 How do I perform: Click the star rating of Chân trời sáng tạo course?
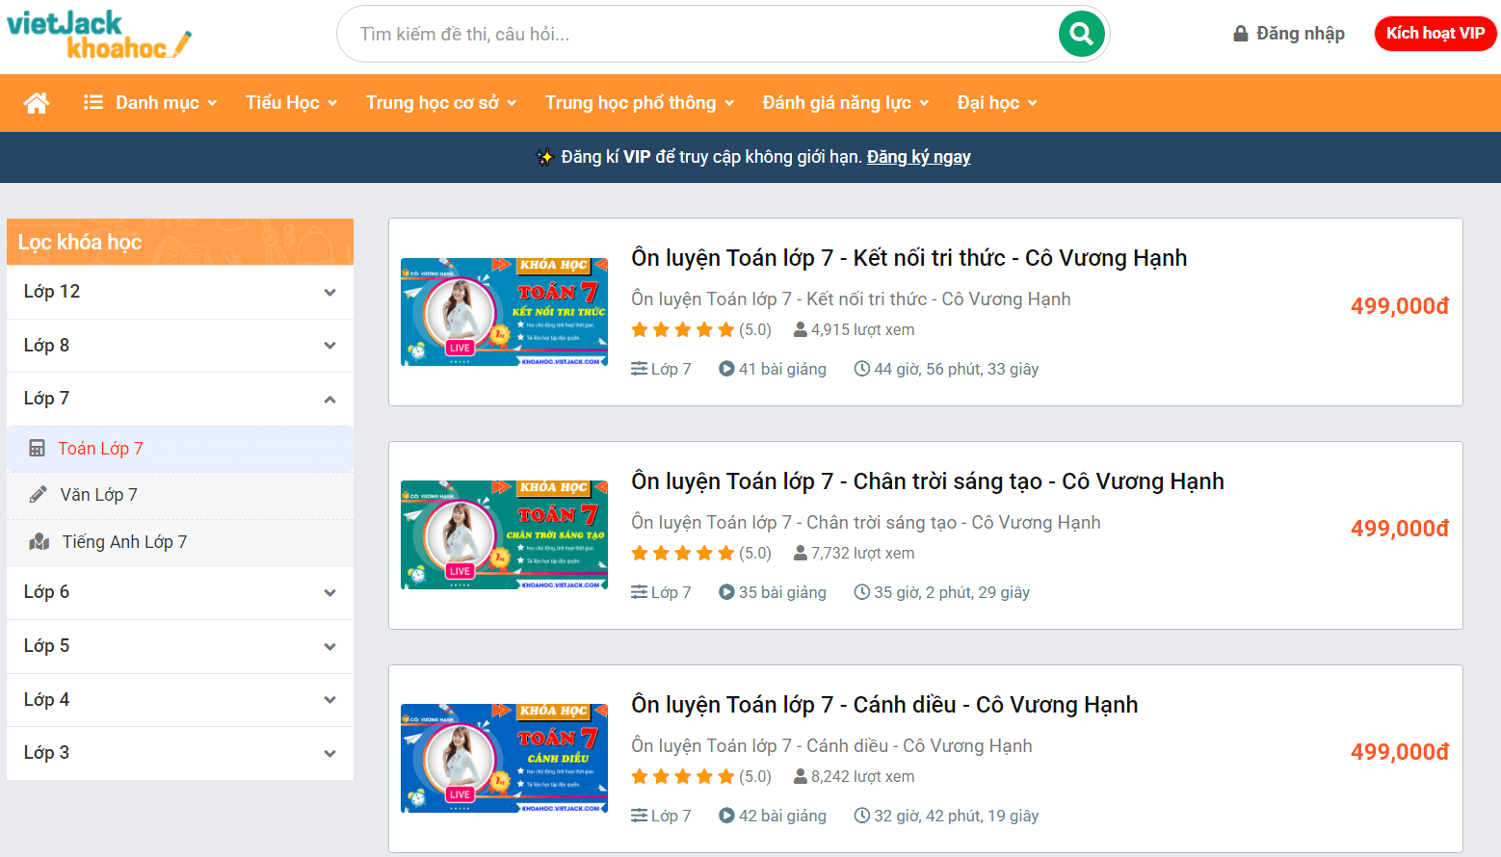click(x=682, y=554)
